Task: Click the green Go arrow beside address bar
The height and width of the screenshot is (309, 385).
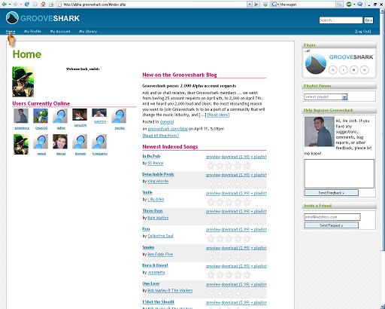Action: click(x=256, y=5)
